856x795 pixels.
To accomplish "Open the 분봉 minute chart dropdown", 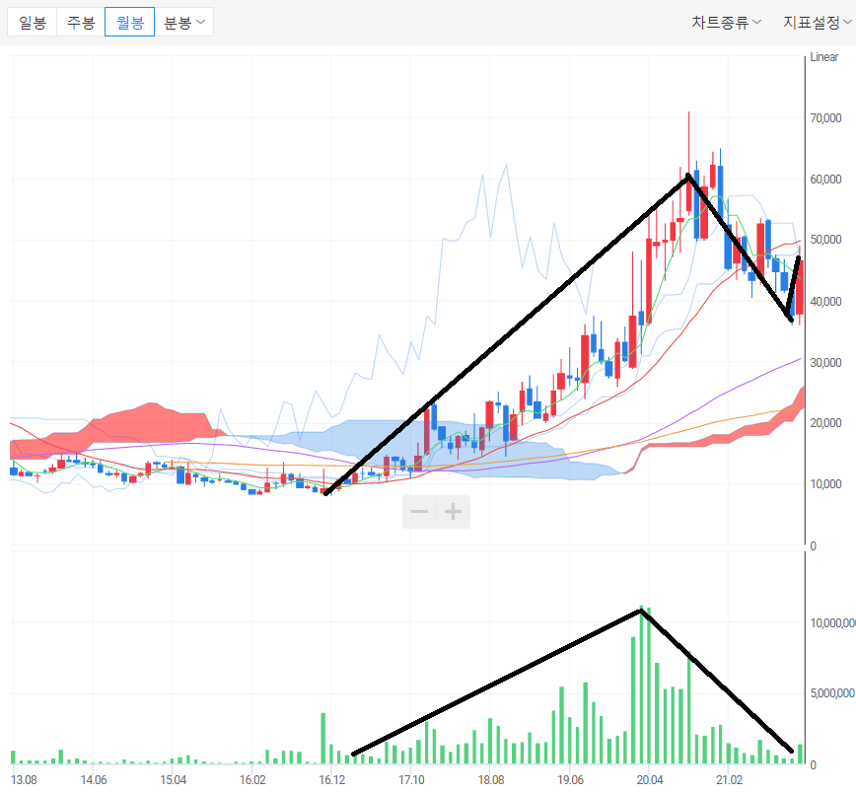I will (x=184, y=23).
